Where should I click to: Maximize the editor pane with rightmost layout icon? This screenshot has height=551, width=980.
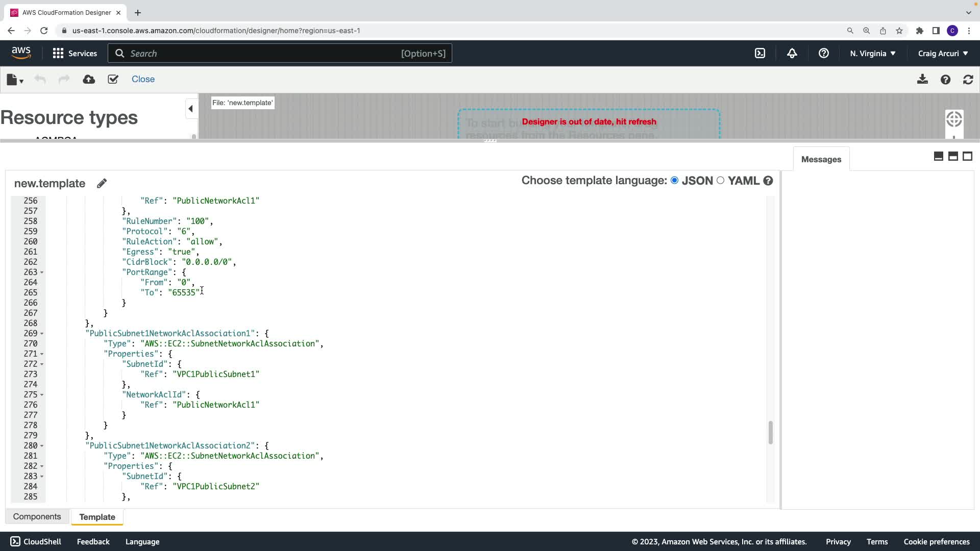tap(967, 156)
